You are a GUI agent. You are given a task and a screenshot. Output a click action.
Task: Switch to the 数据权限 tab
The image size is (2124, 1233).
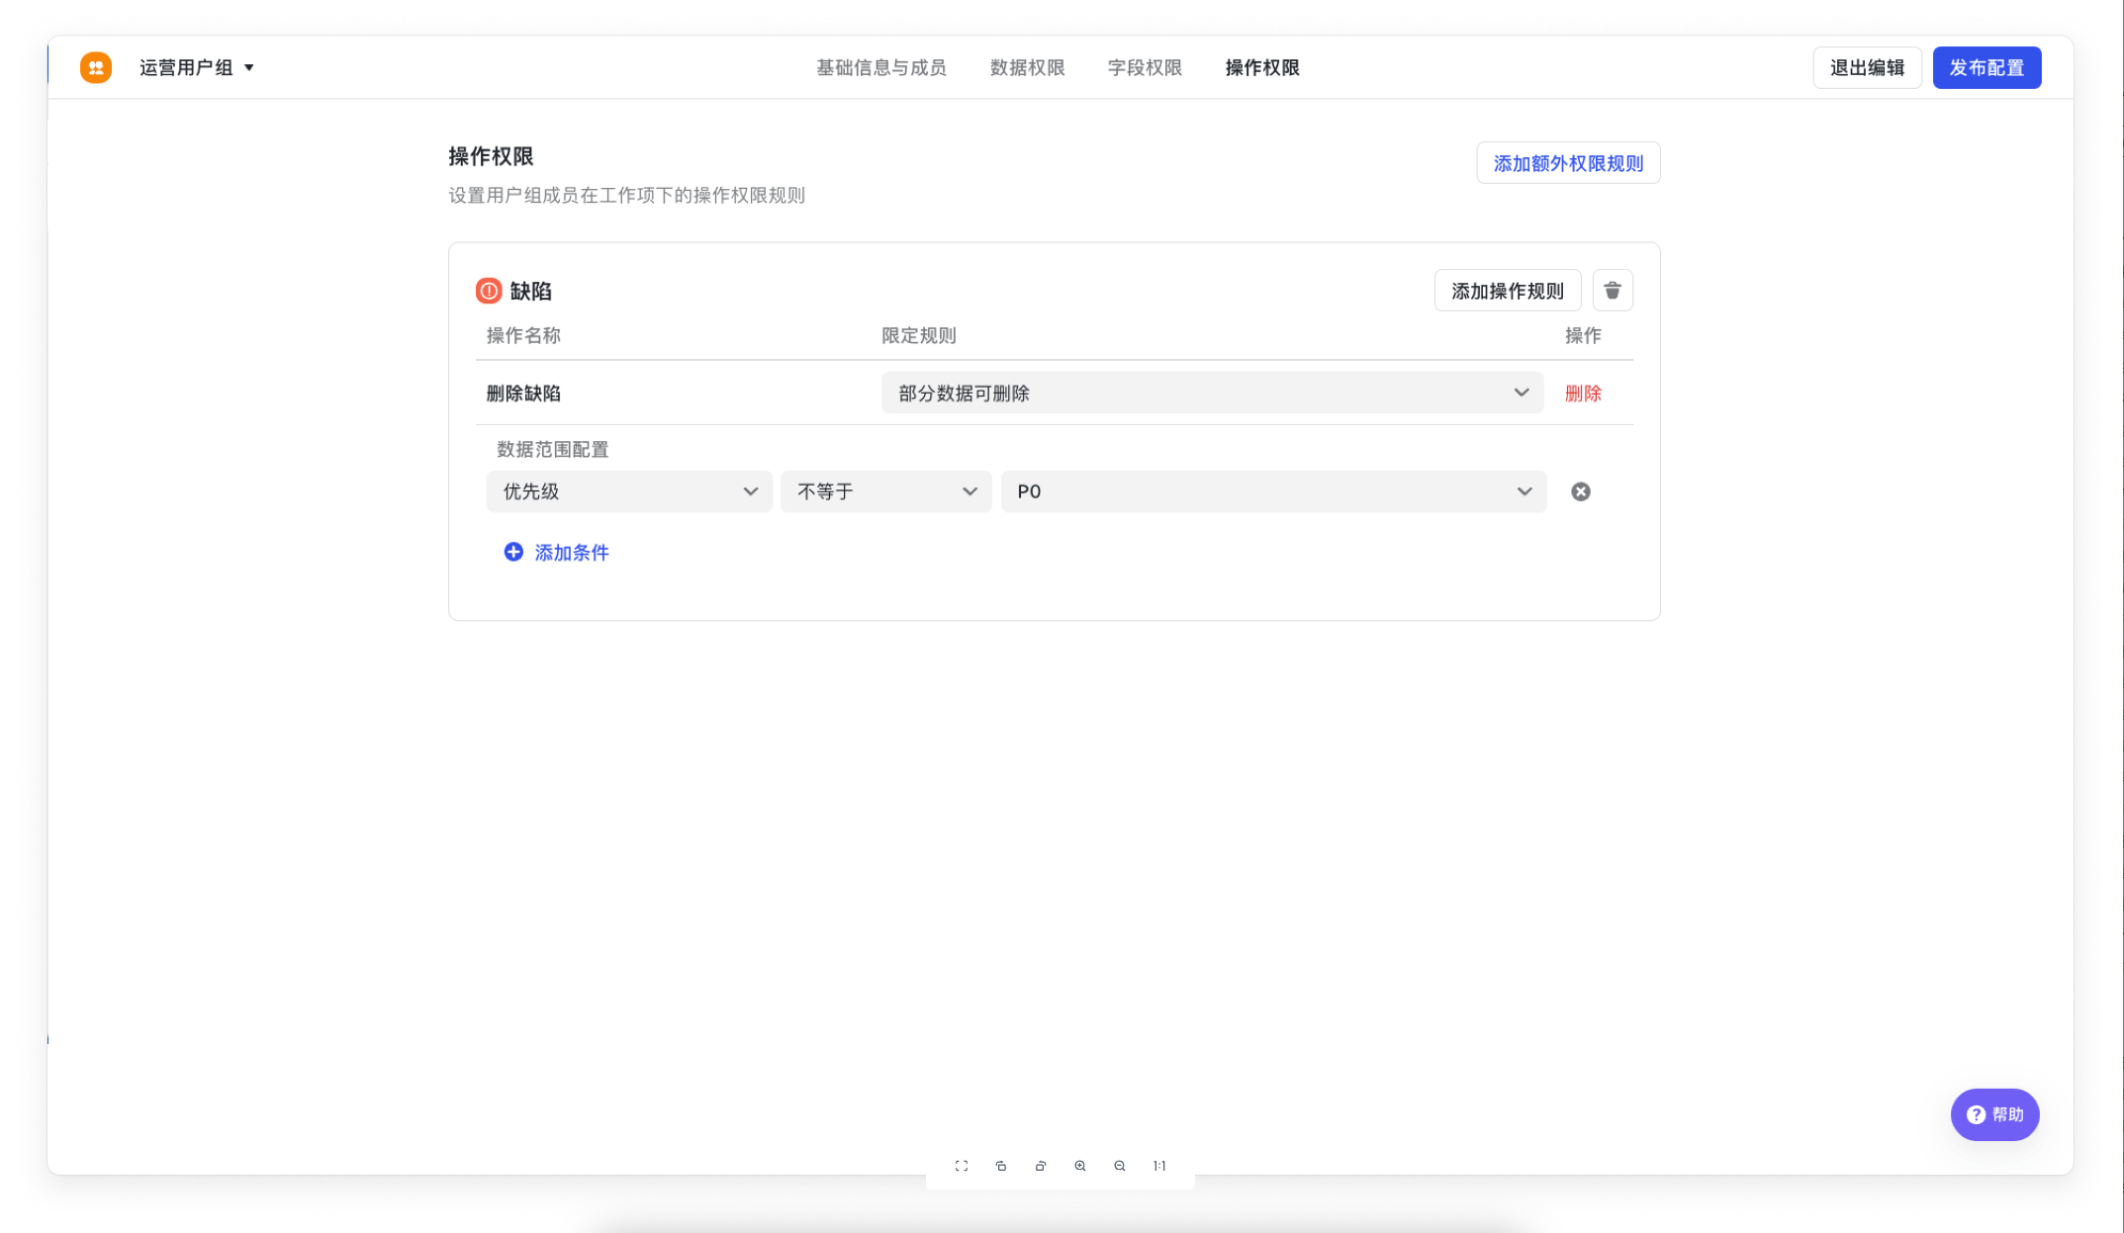coord(1027,67)
